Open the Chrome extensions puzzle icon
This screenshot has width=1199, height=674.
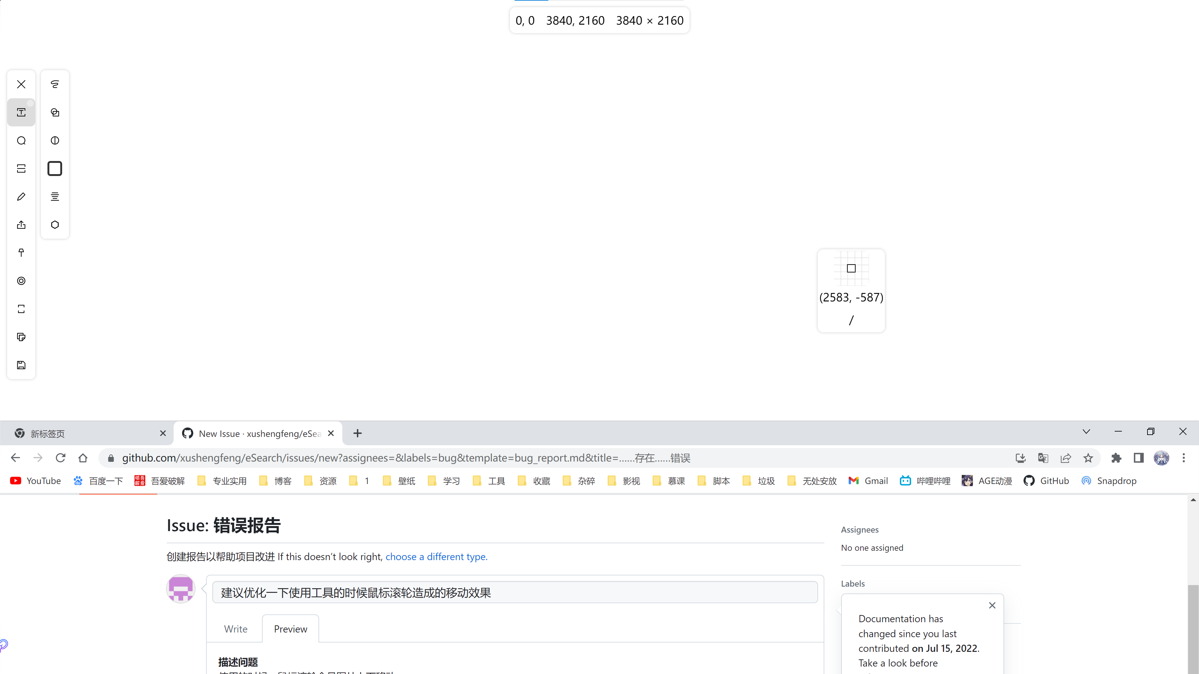1116,458
